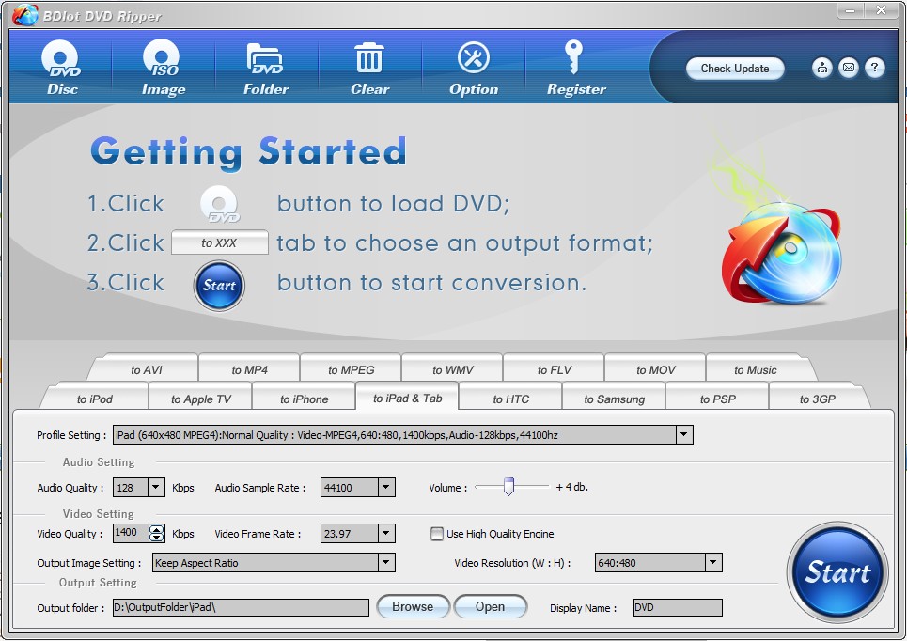The width and height of the screenshot is (907, 641).
Task: Click the Volume slider handle
Action: point(508,487)
